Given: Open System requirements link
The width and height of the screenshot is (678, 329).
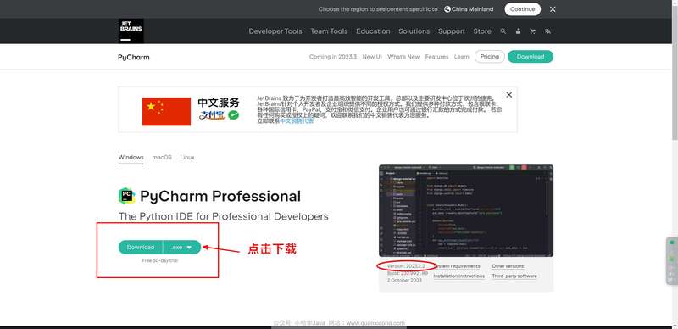Looking at the screenshot, I should [x=457, y=266].
